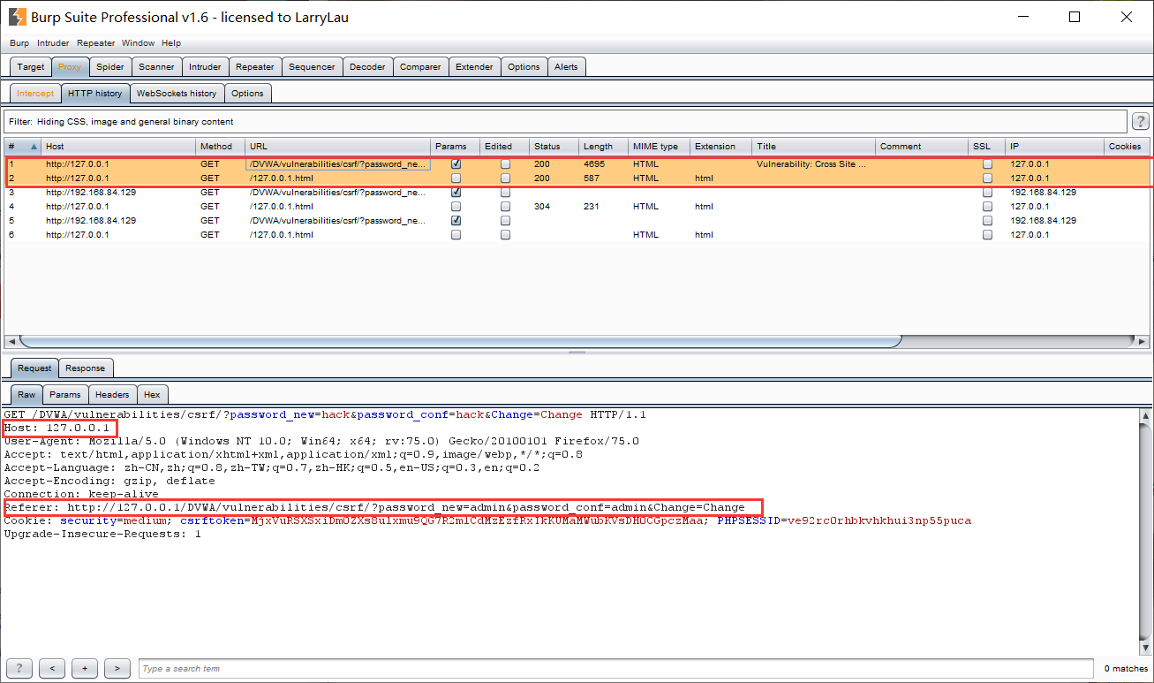
Task: Toggle SSL checkbox in row 1
Action: click(x=987, y=164)
